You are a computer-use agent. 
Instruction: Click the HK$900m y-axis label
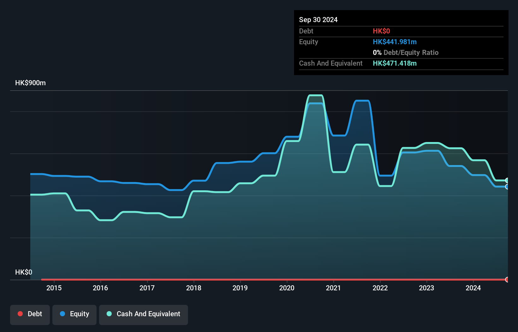tap(30, 83)
